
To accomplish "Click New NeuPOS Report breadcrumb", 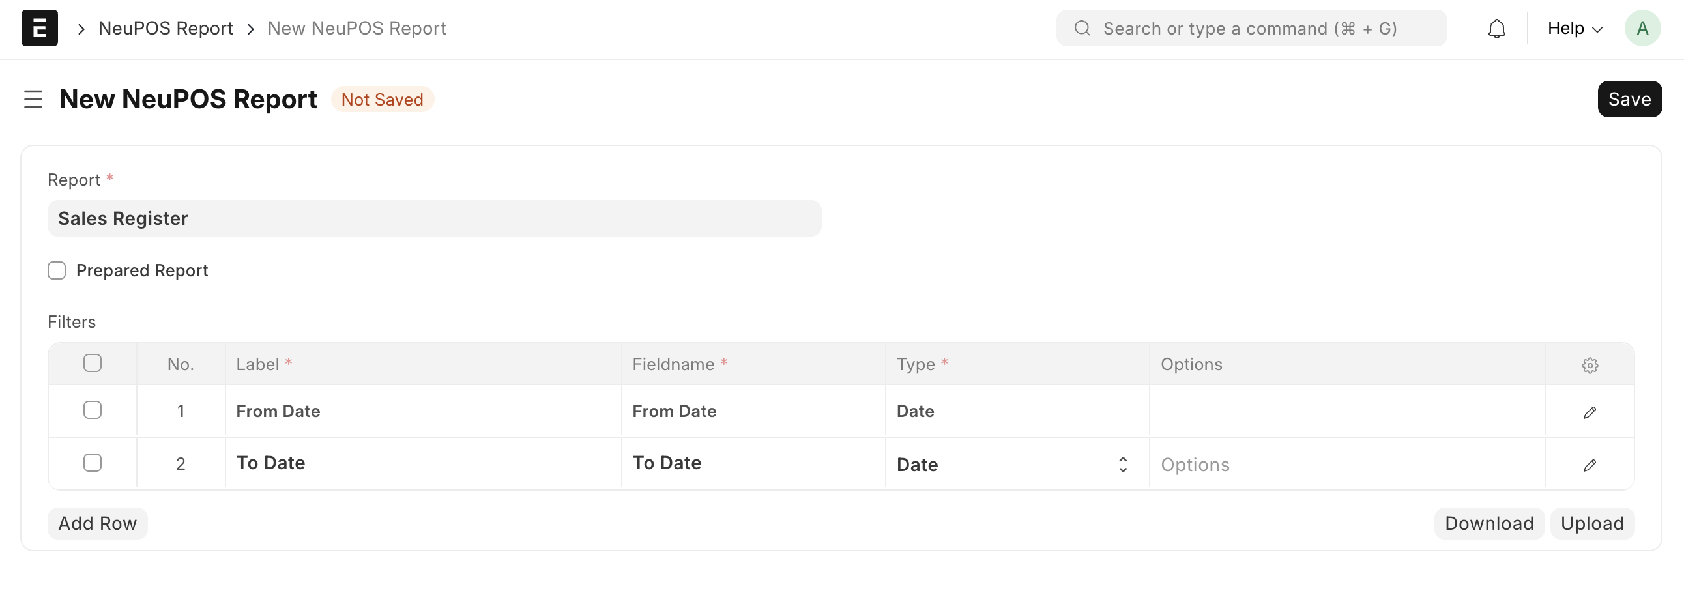I will point(356,28).
